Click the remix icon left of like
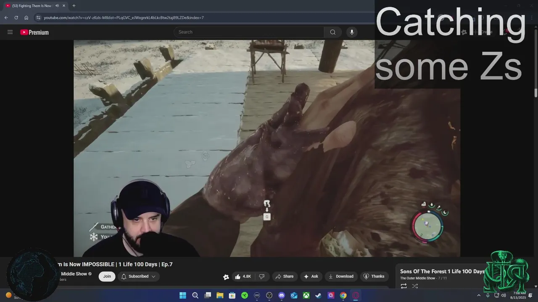 226,276
